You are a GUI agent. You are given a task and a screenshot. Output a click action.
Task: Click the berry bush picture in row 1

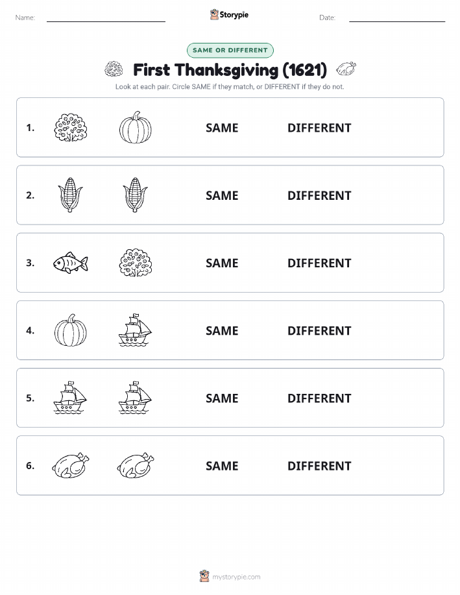point(71,127)
